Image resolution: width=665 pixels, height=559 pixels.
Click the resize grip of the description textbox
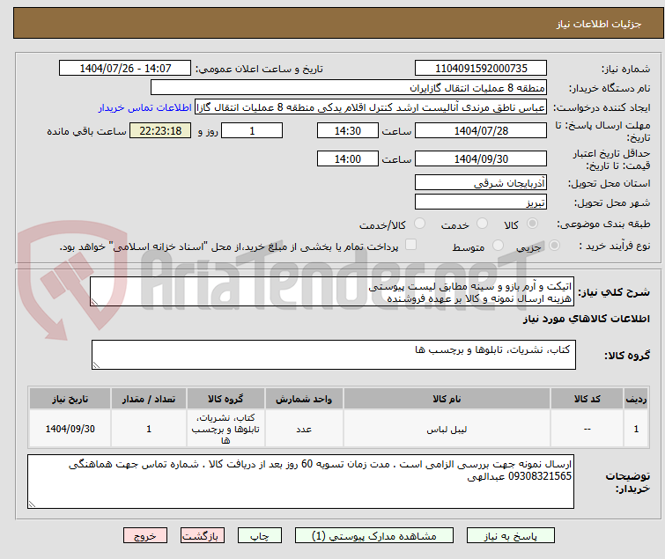click(94, 302)
